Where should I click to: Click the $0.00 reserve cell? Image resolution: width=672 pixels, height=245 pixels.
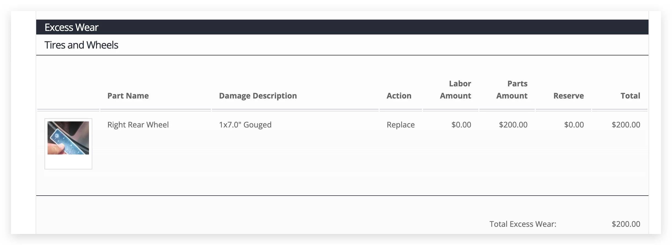(x=574, y=125)
